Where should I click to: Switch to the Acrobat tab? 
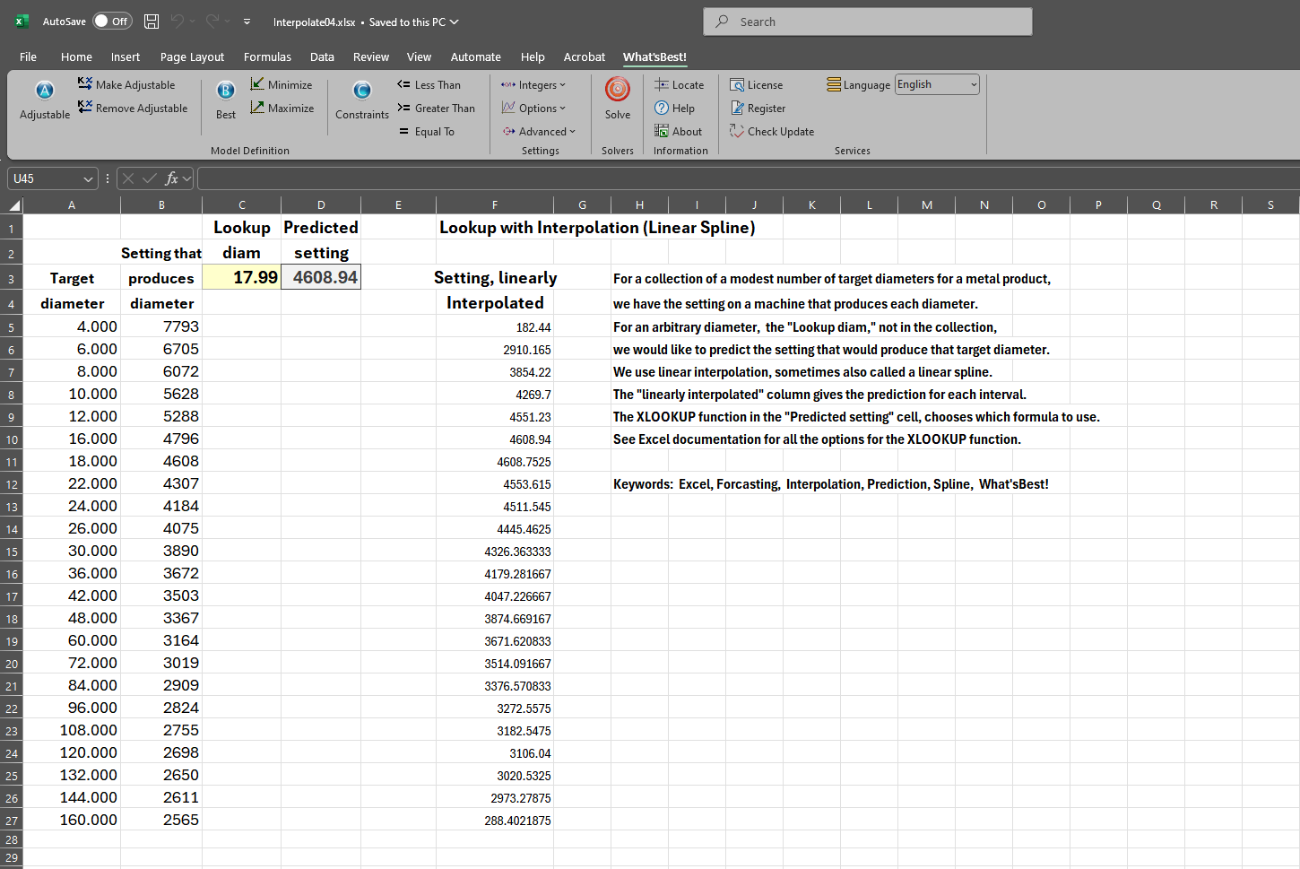[x=585, y=56]
